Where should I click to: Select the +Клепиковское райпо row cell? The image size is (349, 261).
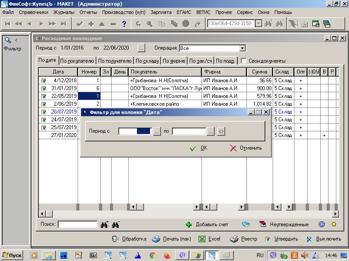pyautogui.click(x=165, y=104)
